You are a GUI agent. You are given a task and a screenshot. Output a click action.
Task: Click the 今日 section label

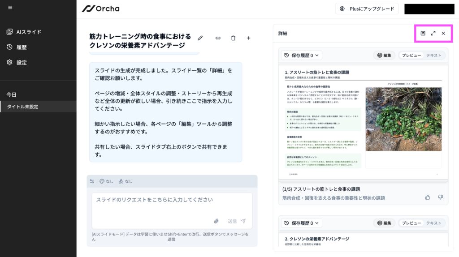click(11, 94)
